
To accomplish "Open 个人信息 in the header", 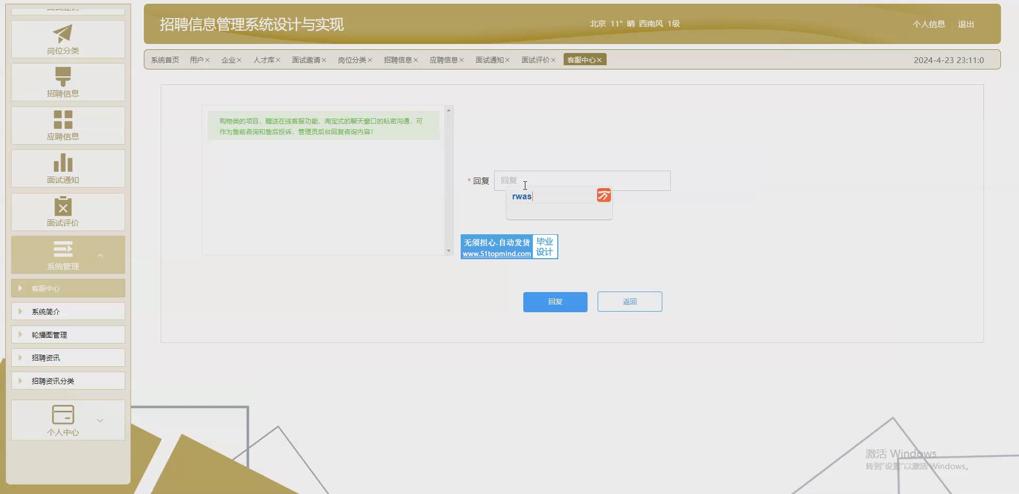I will pos(929,24).
